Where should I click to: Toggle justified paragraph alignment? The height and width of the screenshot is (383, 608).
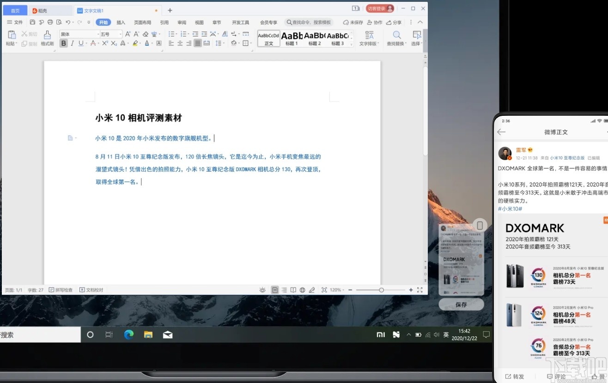coord(197,43)
